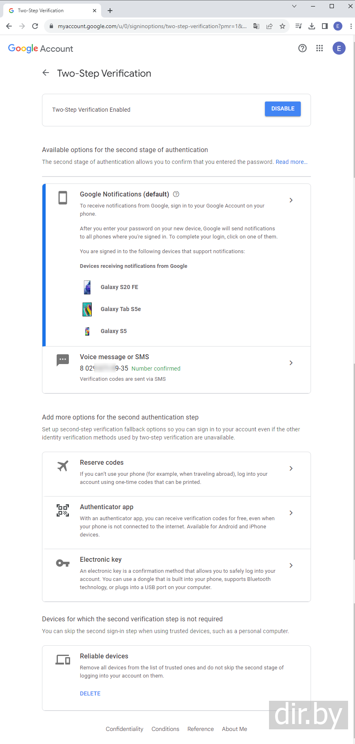Bookmark this page with the star icon

(x=282, y=26)
